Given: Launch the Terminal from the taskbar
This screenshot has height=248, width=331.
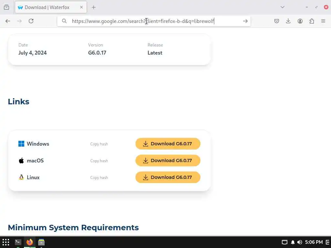Looking at the screenshot, I should (18, 242).
